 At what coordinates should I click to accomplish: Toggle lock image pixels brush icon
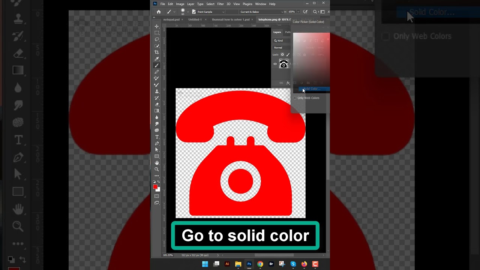pos(288,54)
